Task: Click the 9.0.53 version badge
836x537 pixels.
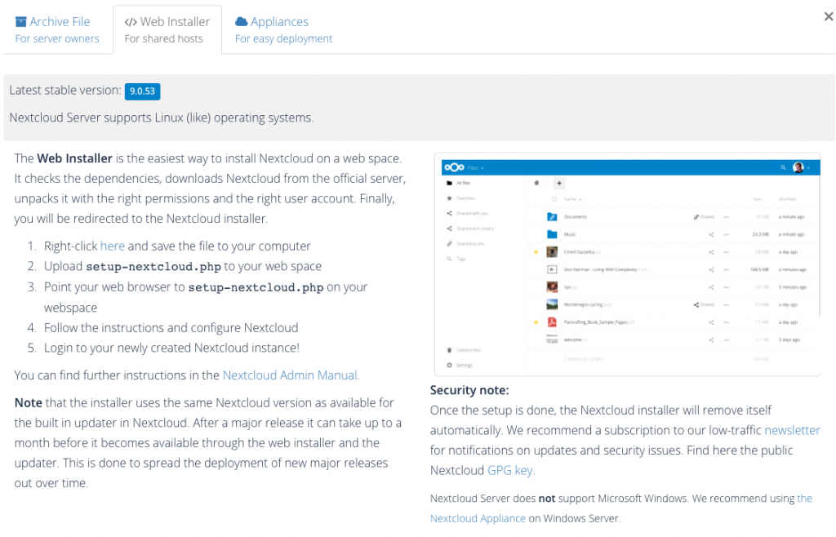Action: pos(142,91)
